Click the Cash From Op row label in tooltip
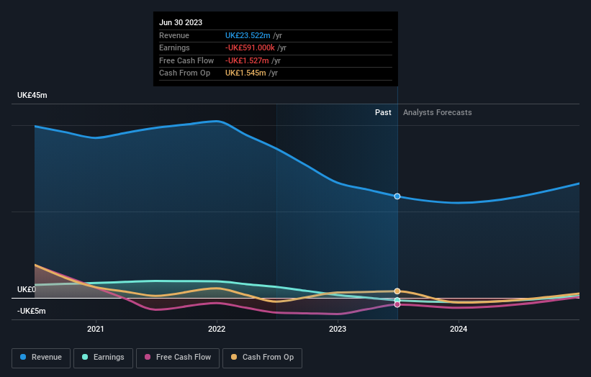Viewport: 591px width, 377px height. (x=185, y=73)
